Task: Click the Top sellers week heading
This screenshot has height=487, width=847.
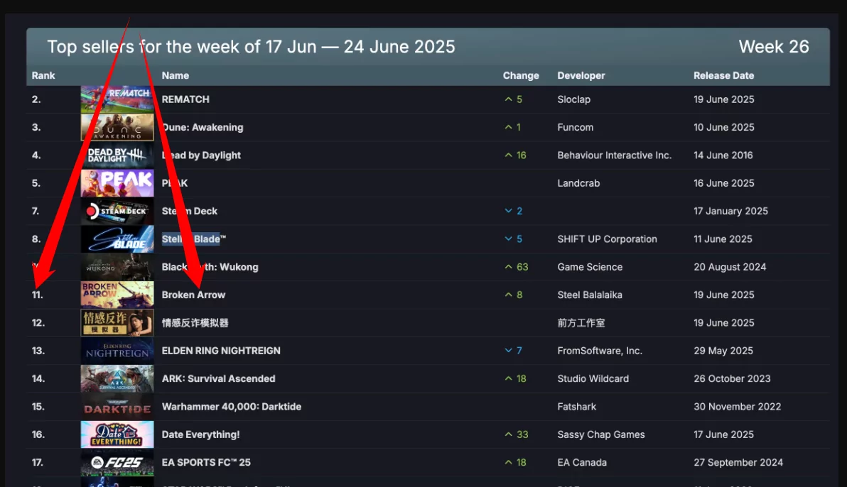Action: pos(251,47)
